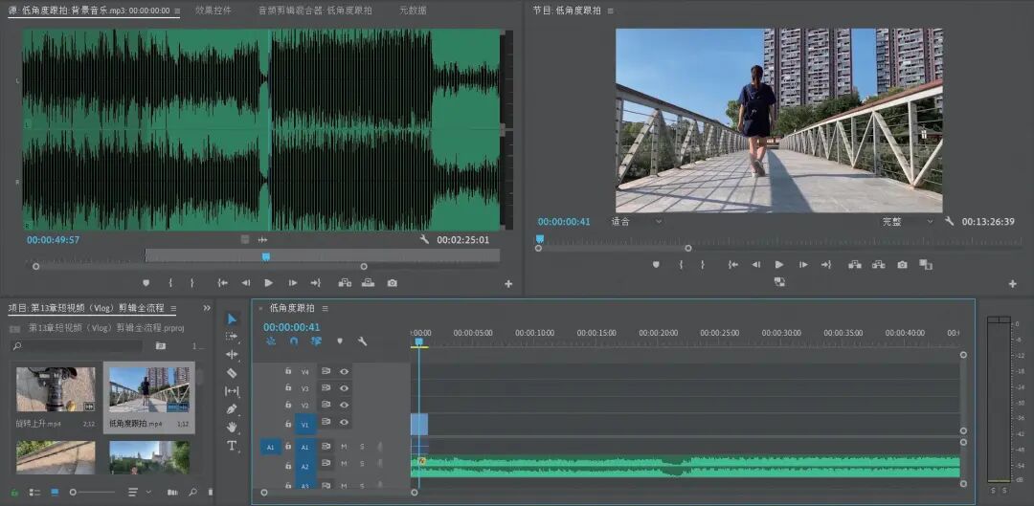The width and height of the screenshot is (1034, 506).
Task: Step forward one frame in Program monitor
Action: coord(803,265)
